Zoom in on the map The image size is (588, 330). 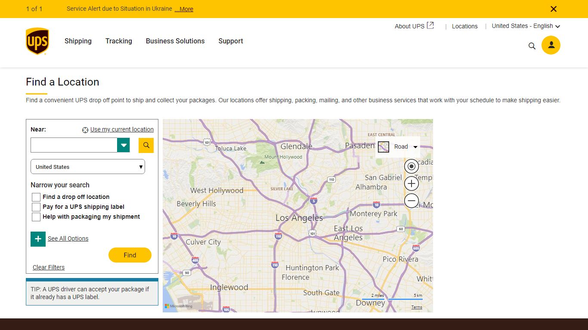click(x=412, y=183)
